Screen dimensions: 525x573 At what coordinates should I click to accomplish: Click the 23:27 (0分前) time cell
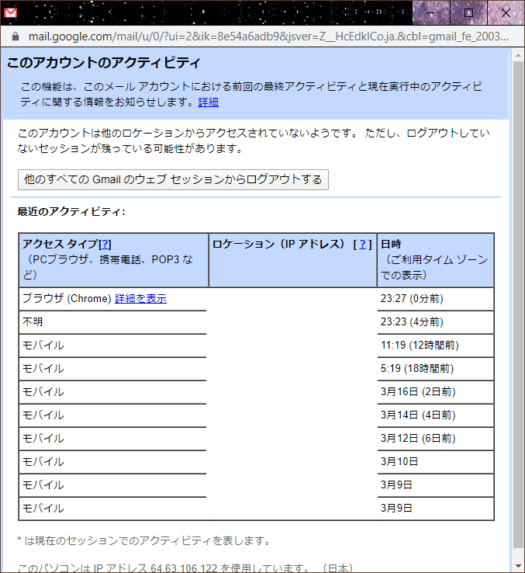coord(436,299)
